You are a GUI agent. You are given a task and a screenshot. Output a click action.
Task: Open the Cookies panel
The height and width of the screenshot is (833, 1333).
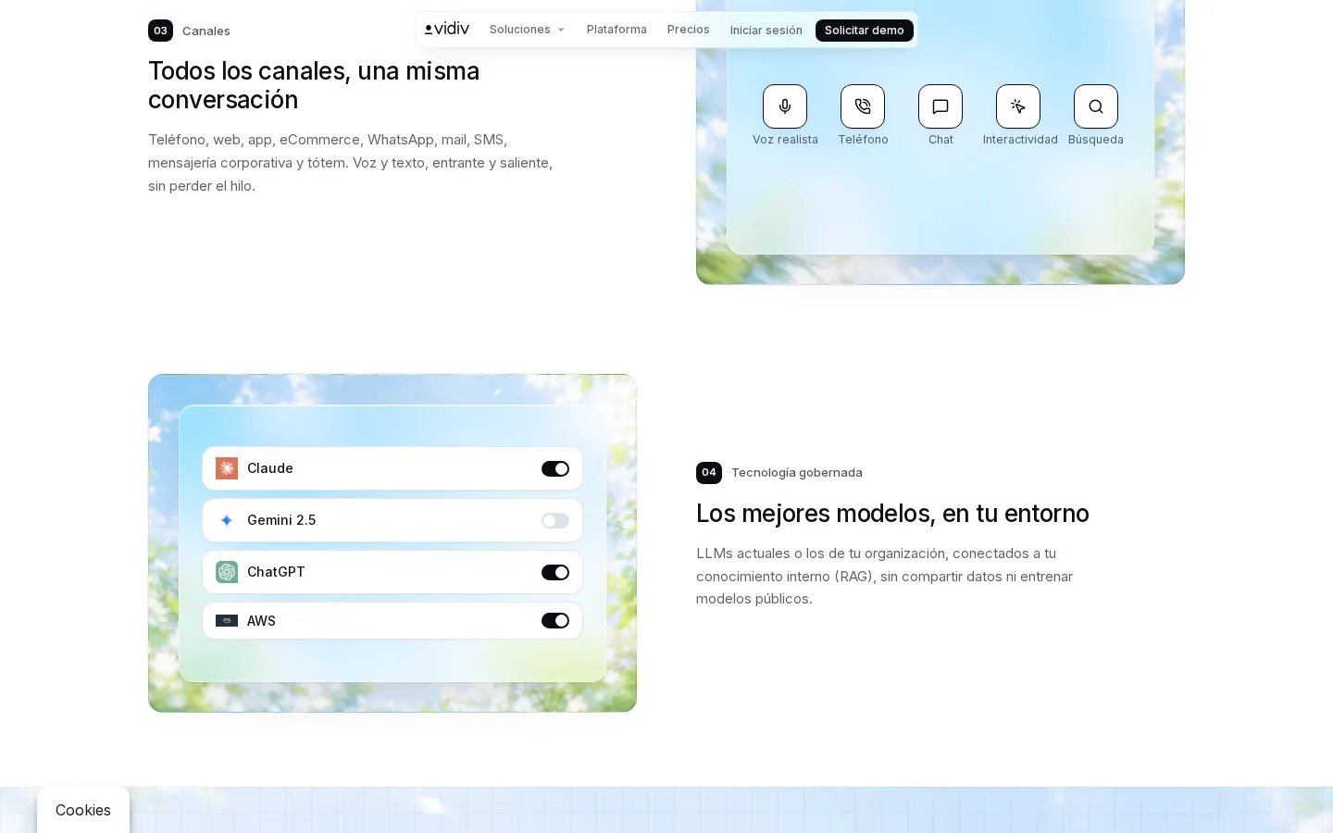pos(83,810)
